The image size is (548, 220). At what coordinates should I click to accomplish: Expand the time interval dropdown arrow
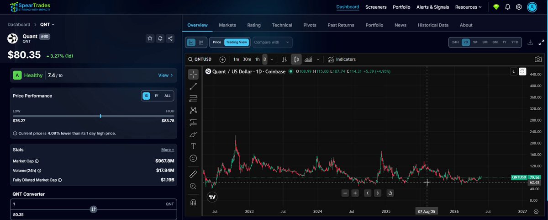pyautogui.click(x=272, y=59)
